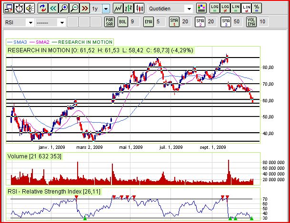Toggle the VOL EMA indicator

(x=251, y=22)
